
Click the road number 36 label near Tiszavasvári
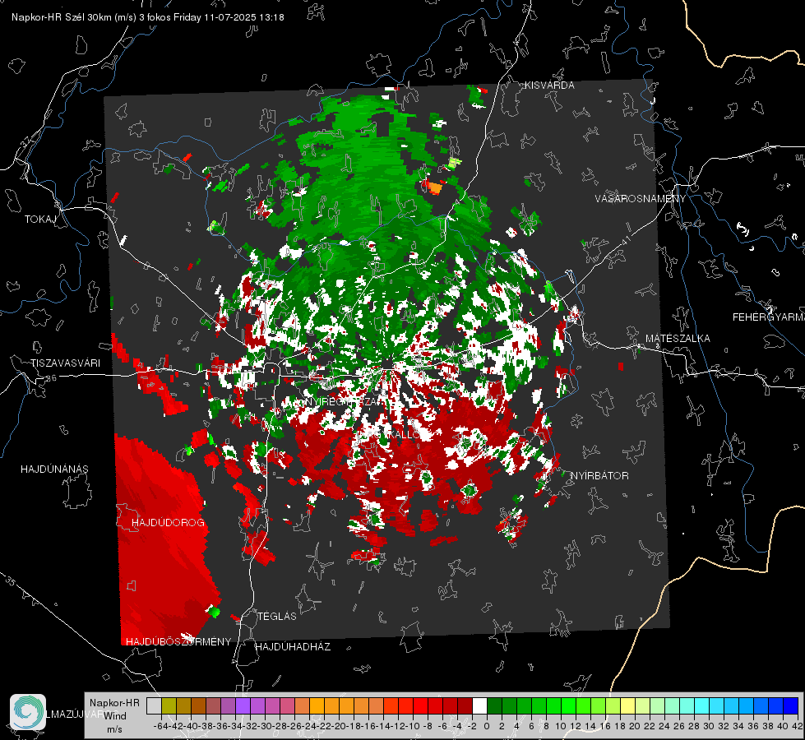click(51, 378)
